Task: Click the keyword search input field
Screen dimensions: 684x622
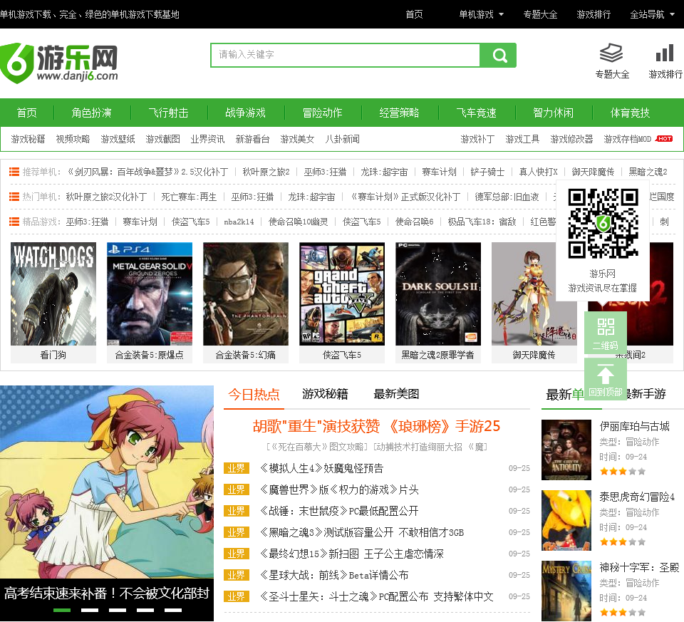Action: 345,55
